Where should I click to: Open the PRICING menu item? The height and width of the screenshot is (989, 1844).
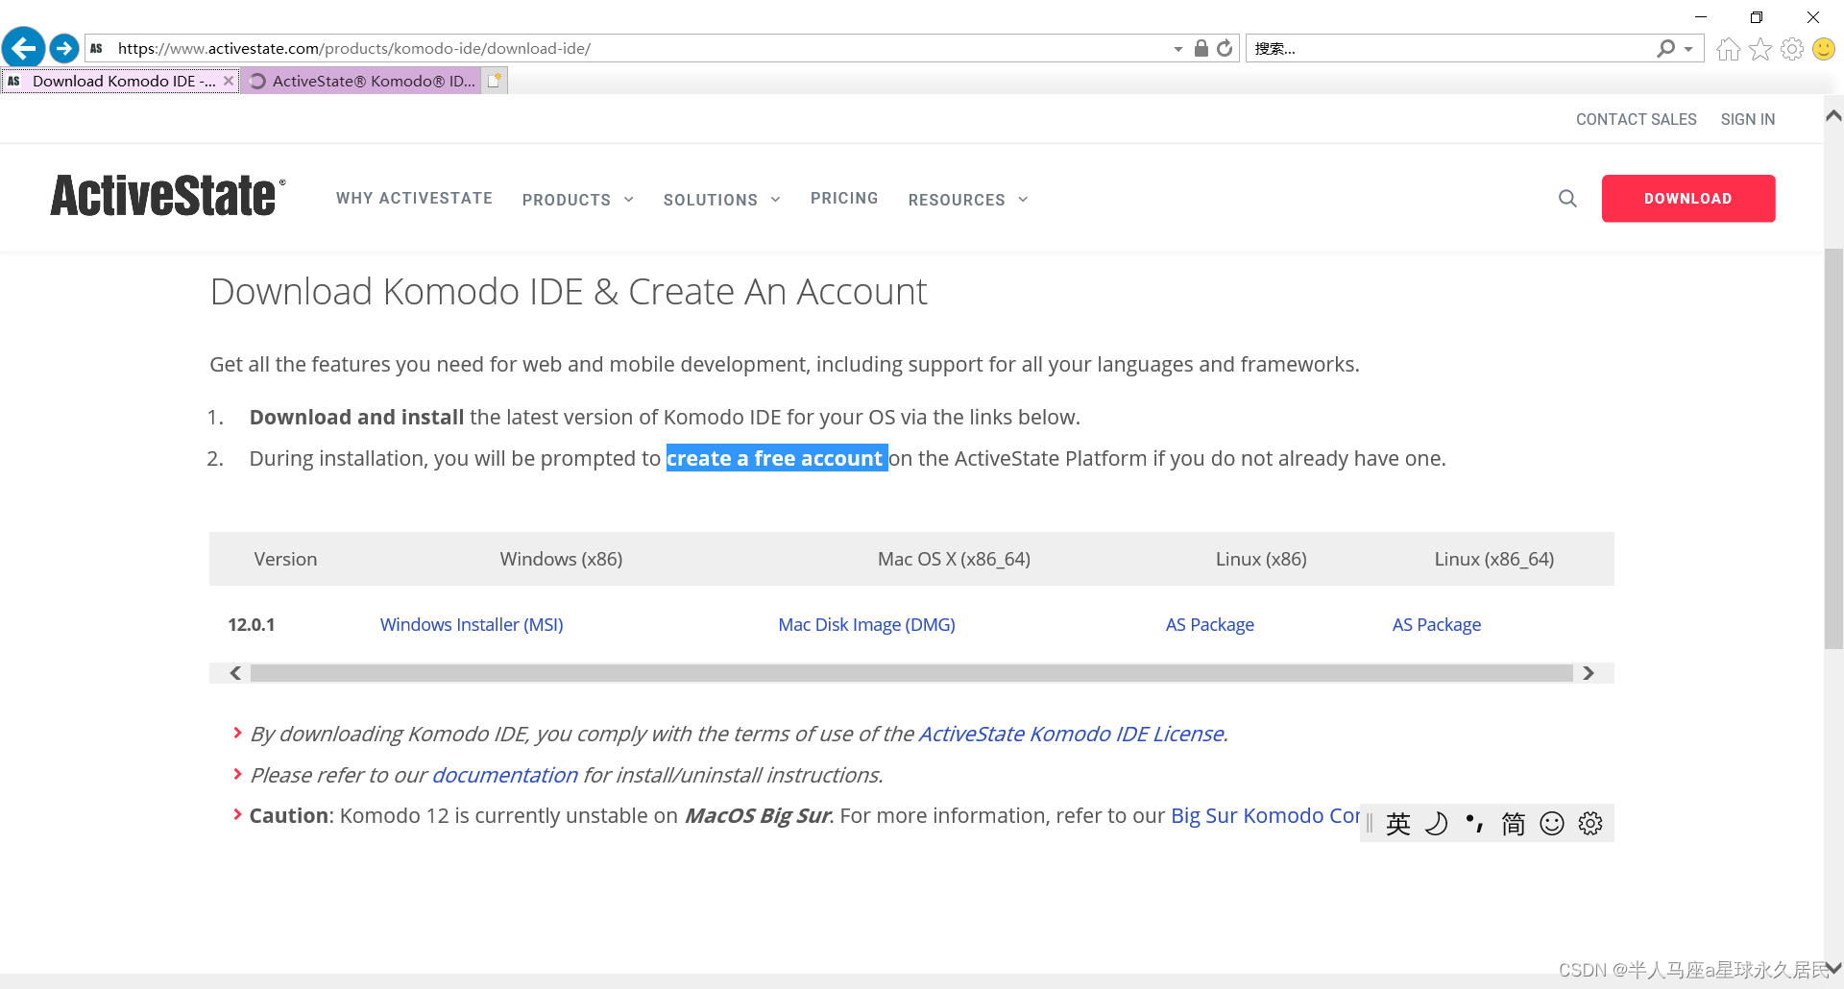click(x=844, y=198)
